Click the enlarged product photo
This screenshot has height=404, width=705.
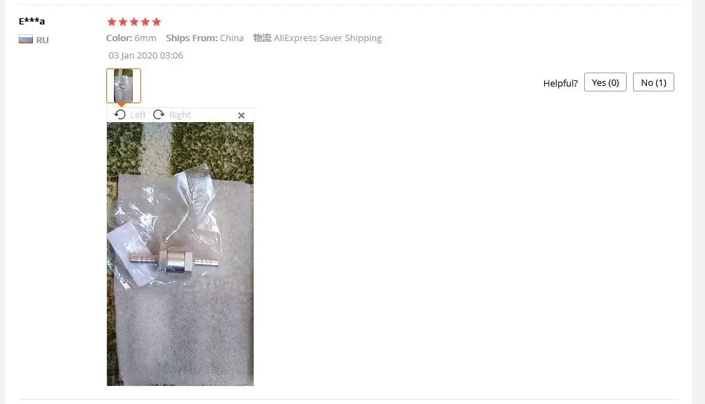(180, 254)
